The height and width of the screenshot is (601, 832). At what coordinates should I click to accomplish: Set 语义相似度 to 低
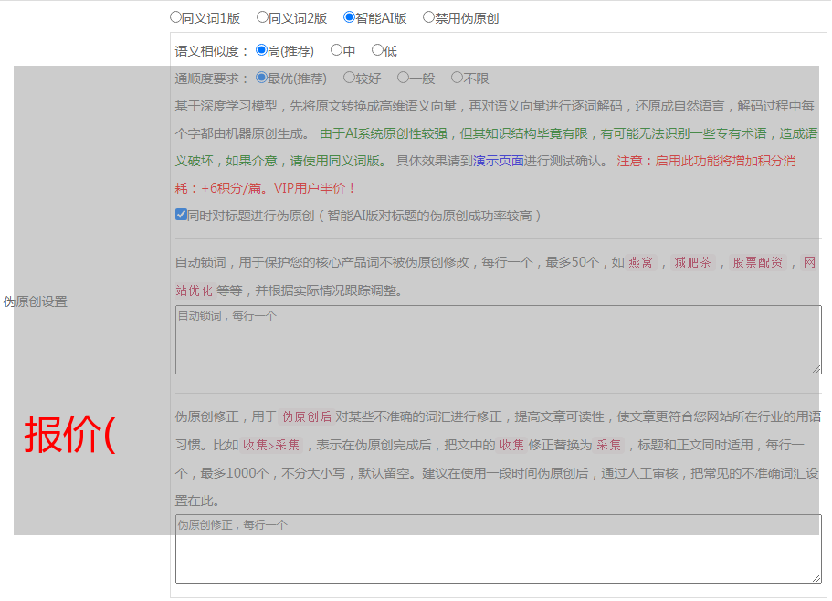coord(377,51)
